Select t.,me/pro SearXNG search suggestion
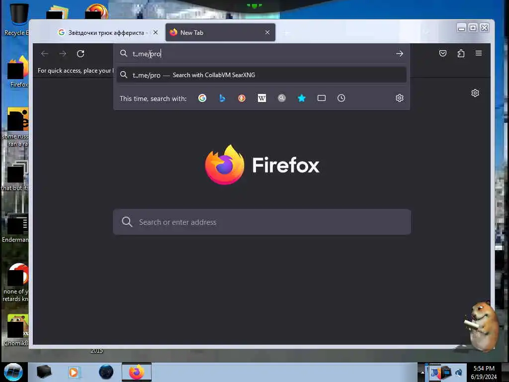 tap(261, 75)
